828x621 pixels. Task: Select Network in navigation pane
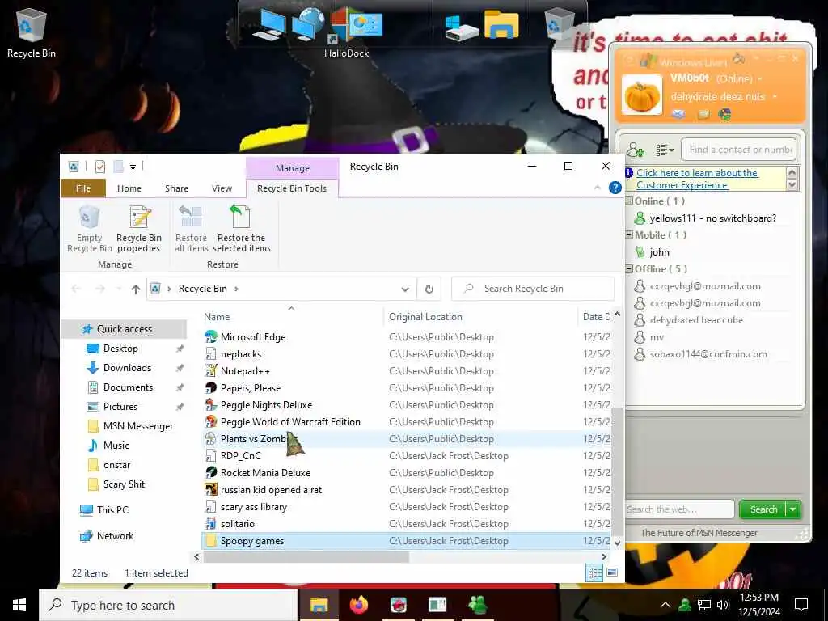click(115, 536)
